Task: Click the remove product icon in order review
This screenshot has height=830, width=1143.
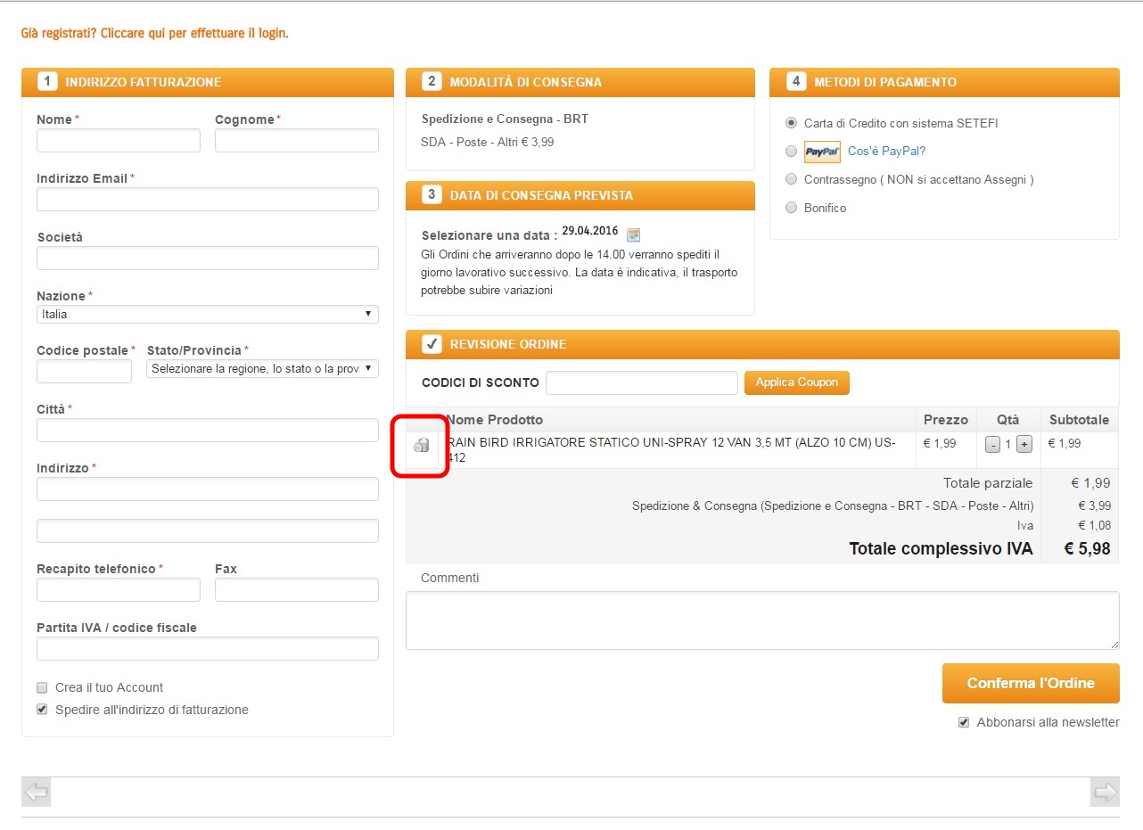Action: pos(422,446)
